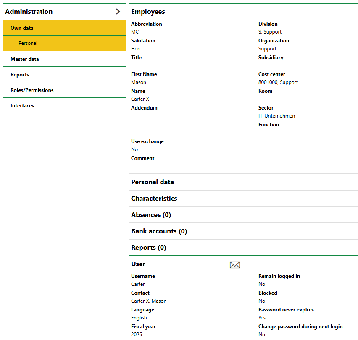
Task: Click the Room field label
Action: click(x=265, y=91)
